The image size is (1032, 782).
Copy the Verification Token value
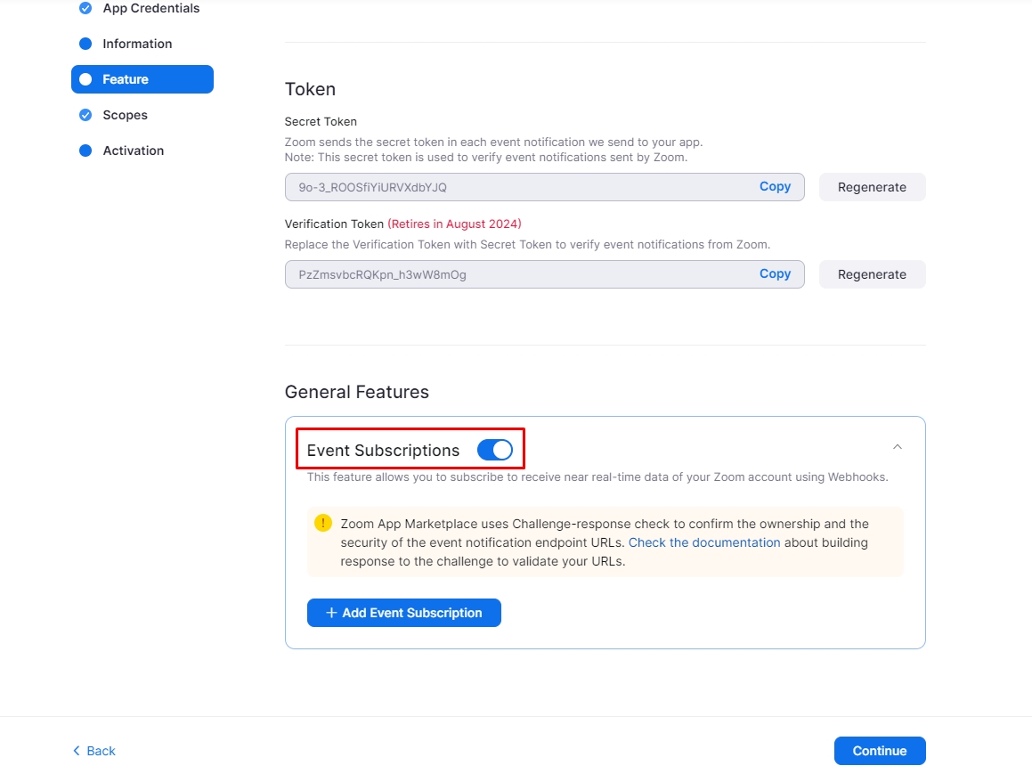[775, 274]
